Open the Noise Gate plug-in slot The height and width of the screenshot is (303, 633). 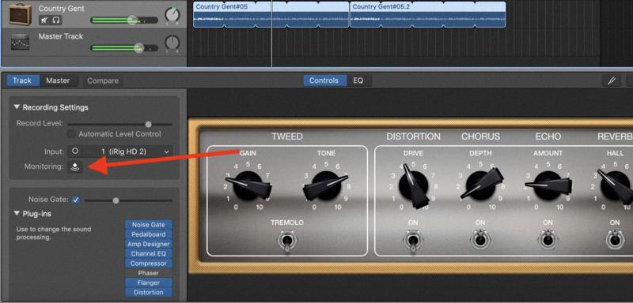pos(149,225)
